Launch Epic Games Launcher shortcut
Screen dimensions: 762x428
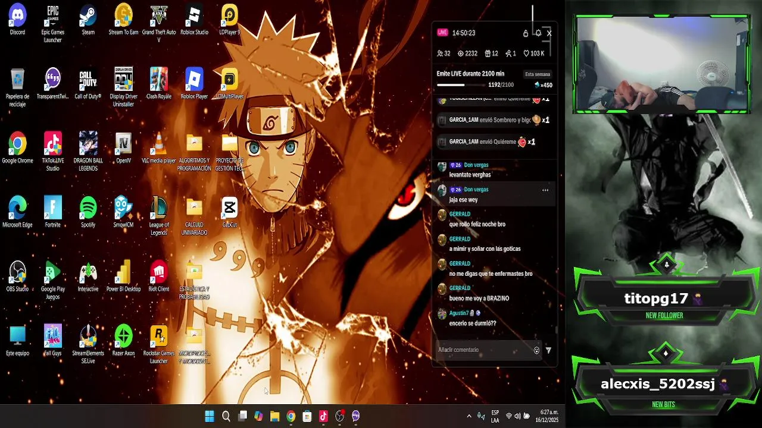point(52,24)
